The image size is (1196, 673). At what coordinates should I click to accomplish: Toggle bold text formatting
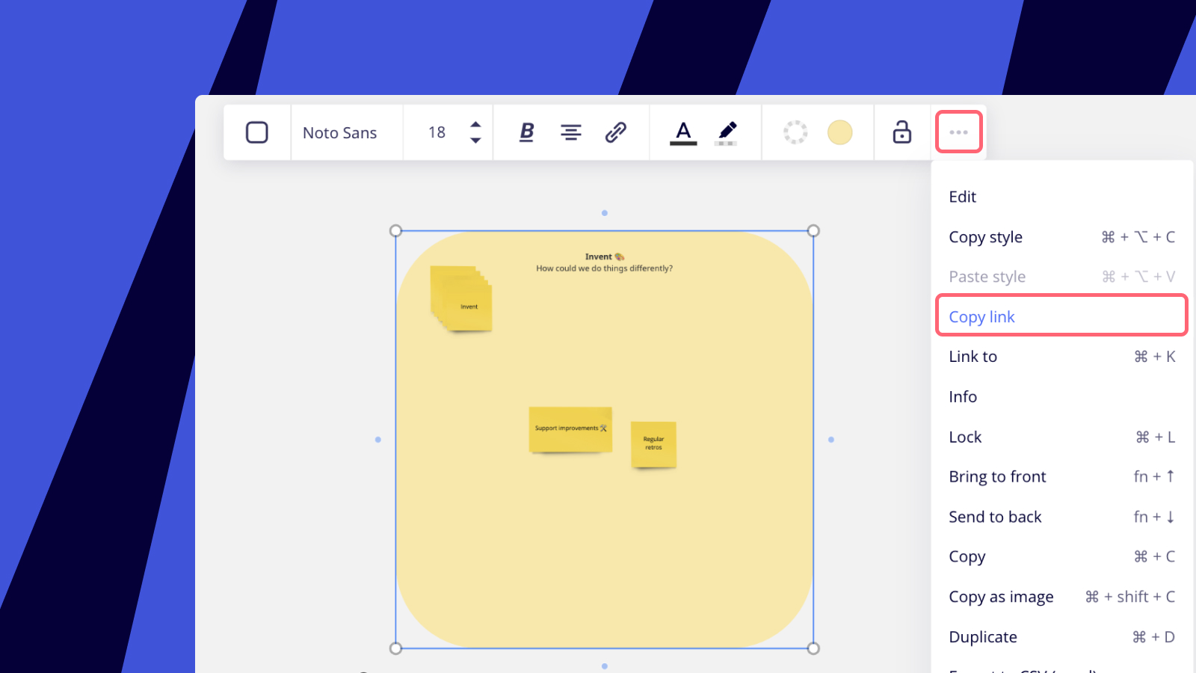(526, 132)
